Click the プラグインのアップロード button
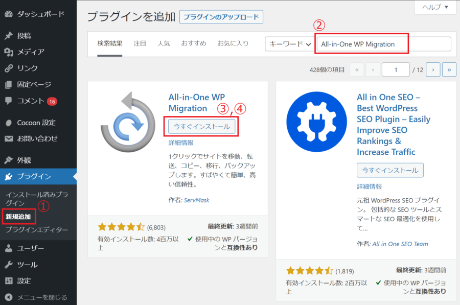This screenshot has width=460, height=305. point(221,17)
